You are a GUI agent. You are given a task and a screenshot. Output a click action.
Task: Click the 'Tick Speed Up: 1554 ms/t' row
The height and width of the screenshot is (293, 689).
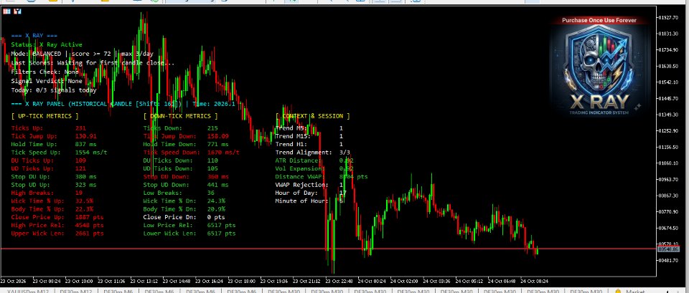point(59,153)
